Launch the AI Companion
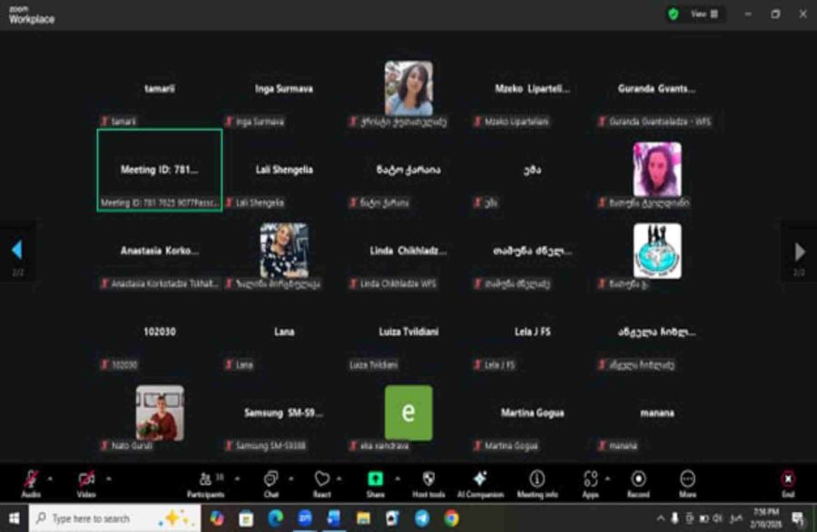The width and height of the screenshot is (817, 532). [480, 480]
